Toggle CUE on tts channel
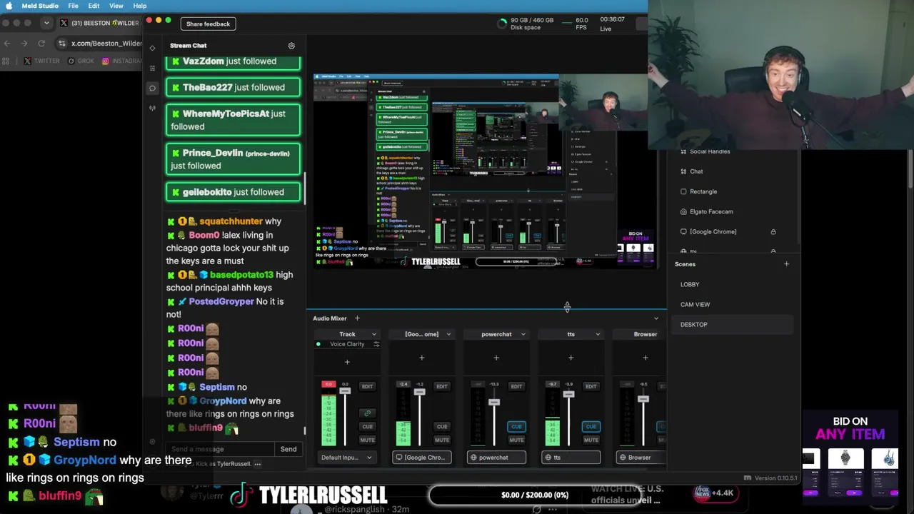This screenshot has height=514, width=914. pos(591,427)
